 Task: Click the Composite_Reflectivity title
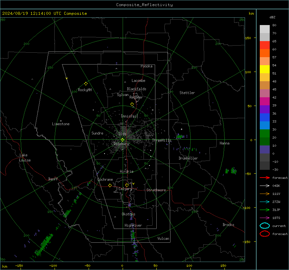coord(144,5)
